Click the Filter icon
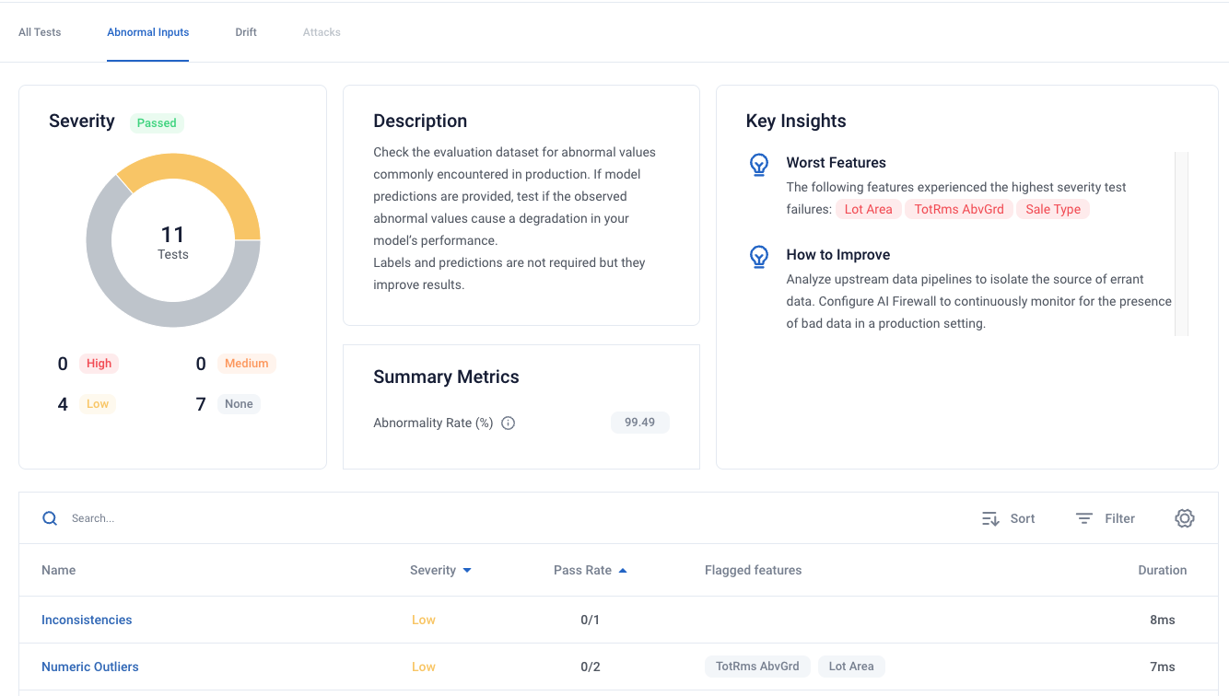Viewport: 1229px width, 696px height. pyautogui.click(x=1084, y=518)
